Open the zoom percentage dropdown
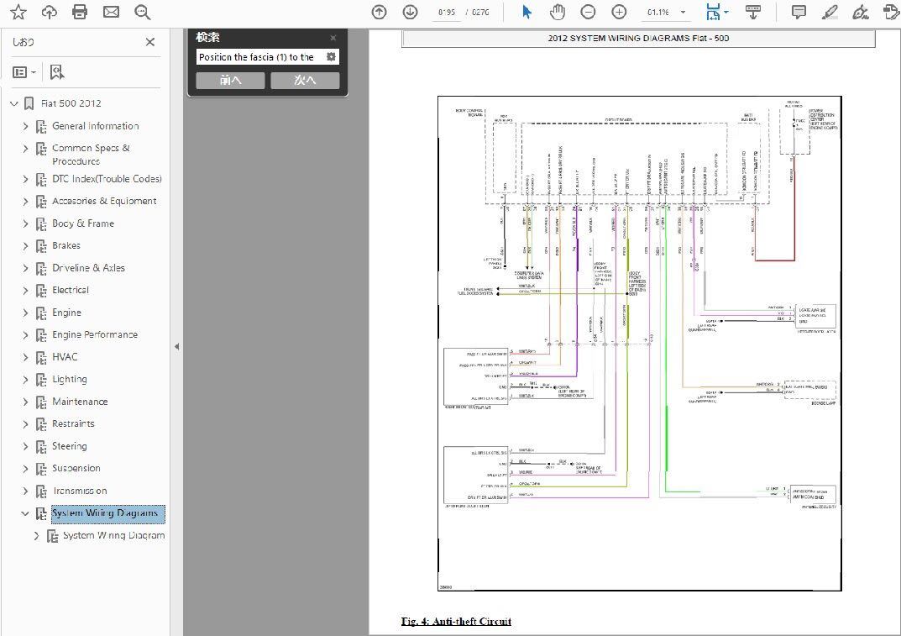The width and height of the screenshot is (901, 636). click(x=684, y=13)
